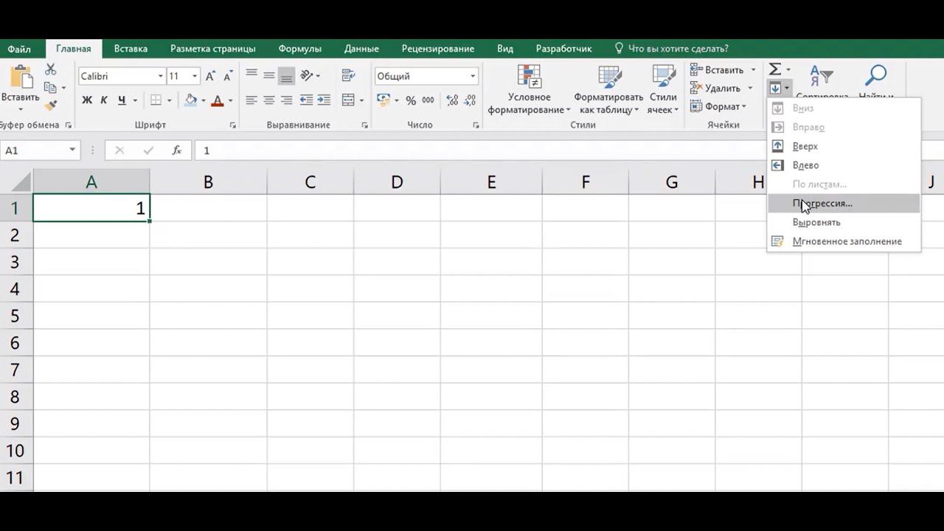Open the Name Box dropdown arrow
This screenshot has width=944, height=531.
pos(72,150)
